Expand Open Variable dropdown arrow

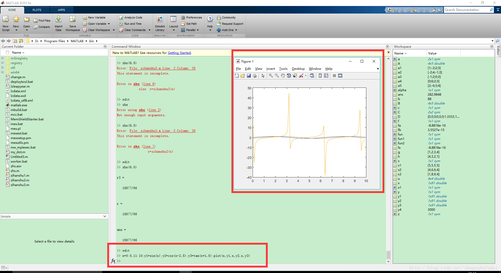pyautogui.click(x=109, y=24)
